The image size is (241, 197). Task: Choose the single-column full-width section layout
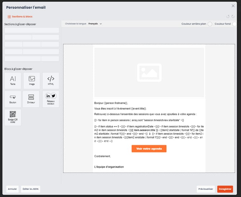(32, 30)
